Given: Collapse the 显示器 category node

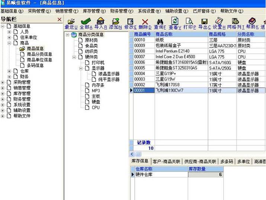Looking at the screenshot, I should [x=81, y=68].
